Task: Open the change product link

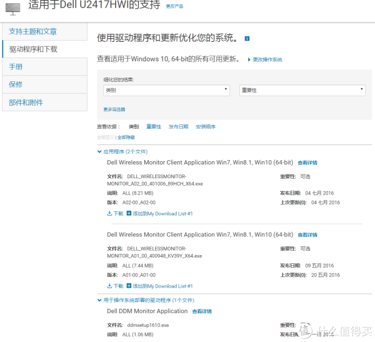Action: tap(174, 6)
